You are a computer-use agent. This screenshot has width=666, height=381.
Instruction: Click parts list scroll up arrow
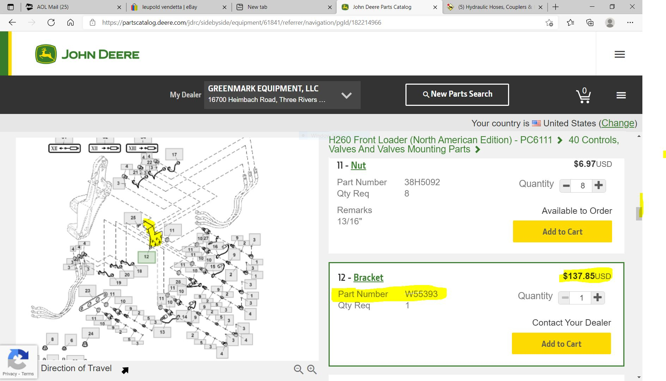(639, 136)
